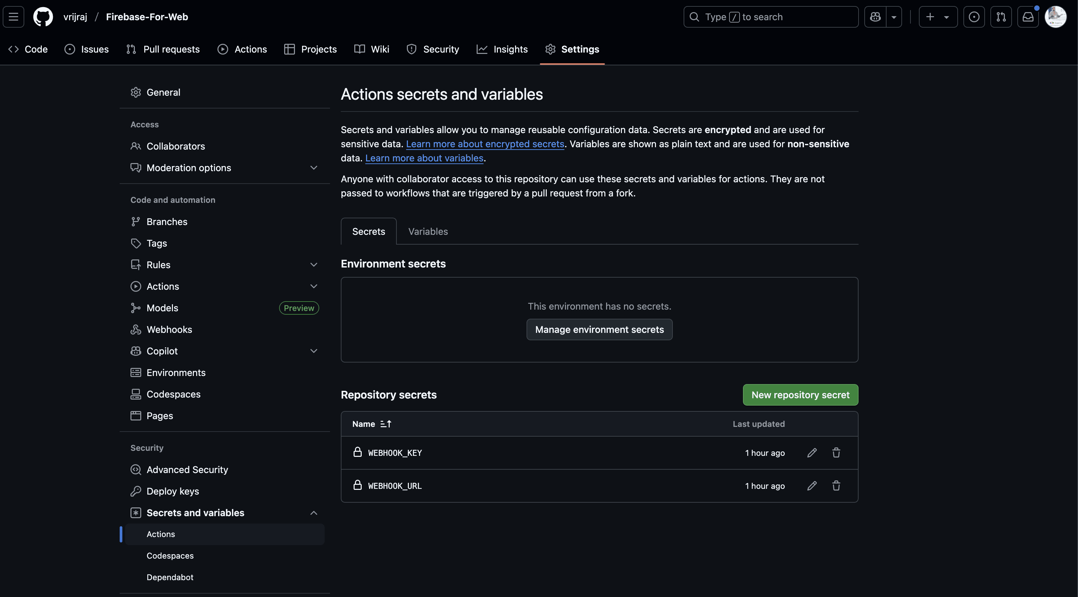Open the notifications inbox icon
The height and width of the screenshot is (597, 1078).
click(1028, 17)
